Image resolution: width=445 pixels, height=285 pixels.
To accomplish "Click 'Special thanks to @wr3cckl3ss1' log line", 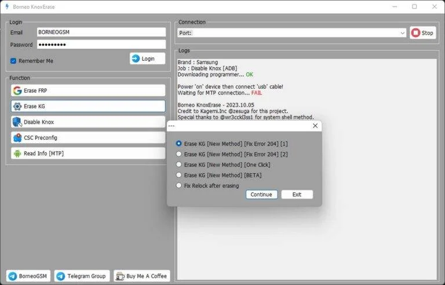I will (x=246, y=117).
